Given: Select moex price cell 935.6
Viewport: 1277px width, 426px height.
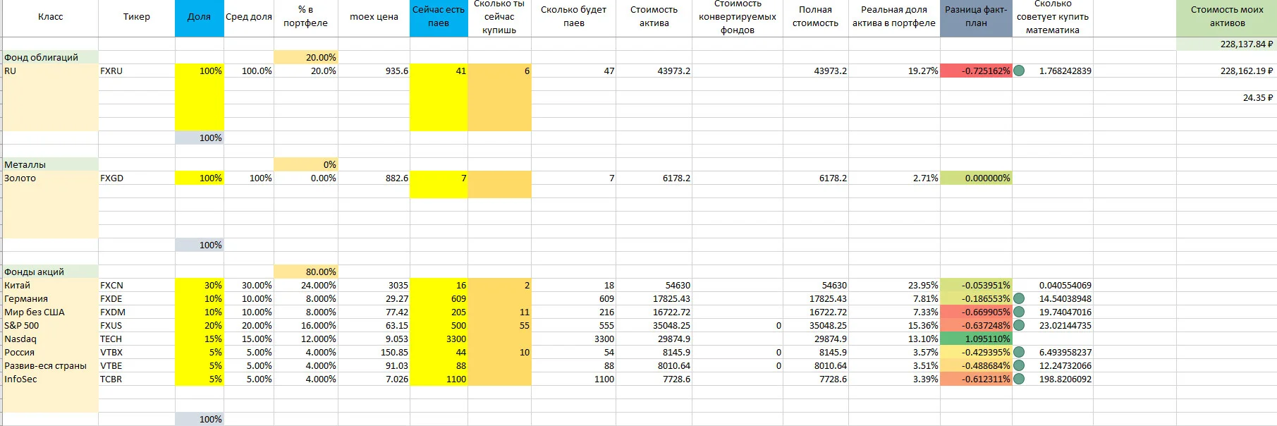Looking at the screenshot, I should (374, 71).
